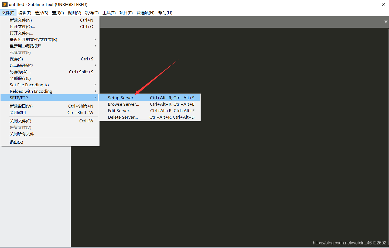389x248 pixels.
Task: Open the 跳转(G) menu
Action: [92, 13]
